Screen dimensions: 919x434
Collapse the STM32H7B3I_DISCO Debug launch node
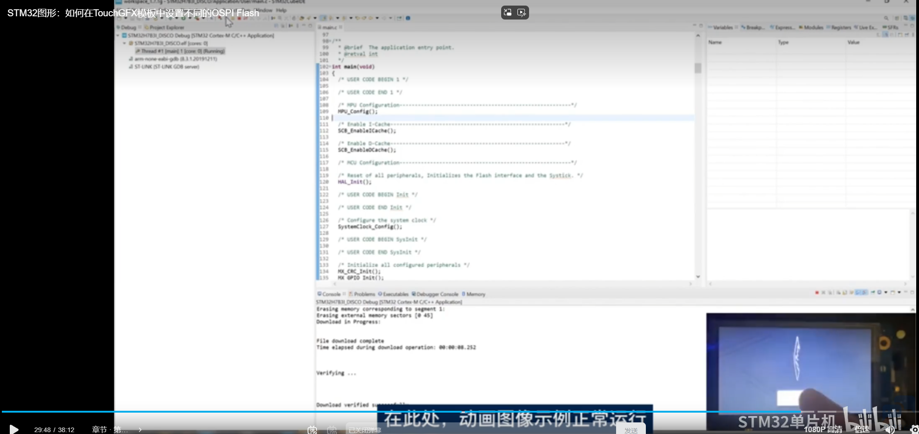tap(118, 35)
